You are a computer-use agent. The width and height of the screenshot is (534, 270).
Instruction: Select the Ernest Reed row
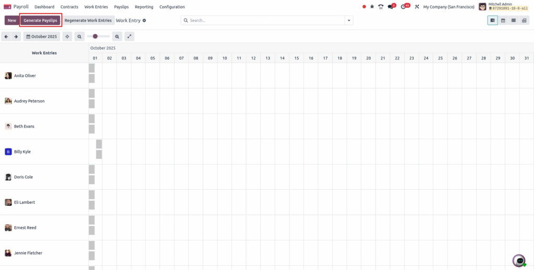pyautogui.click(x=44, y=228)
